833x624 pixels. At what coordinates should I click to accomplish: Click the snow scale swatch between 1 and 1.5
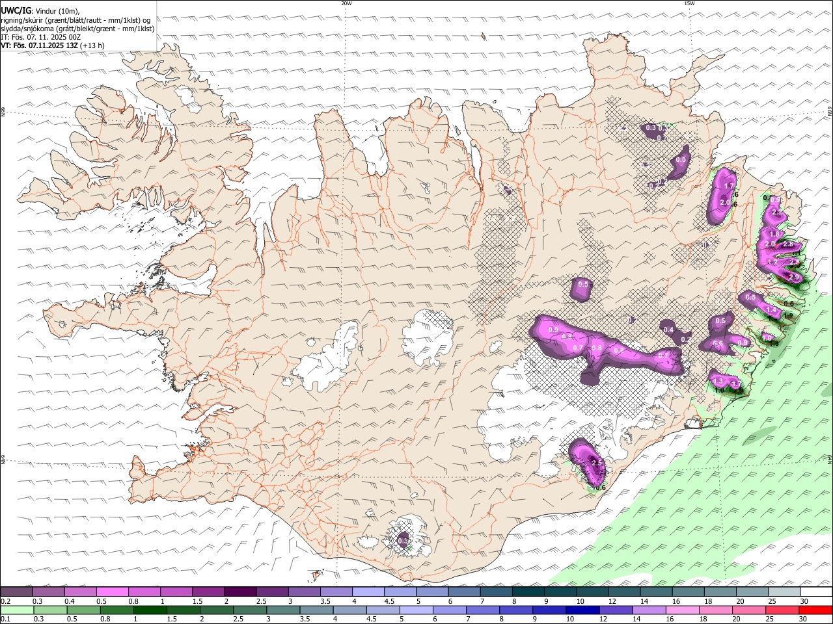coord(176,592)
